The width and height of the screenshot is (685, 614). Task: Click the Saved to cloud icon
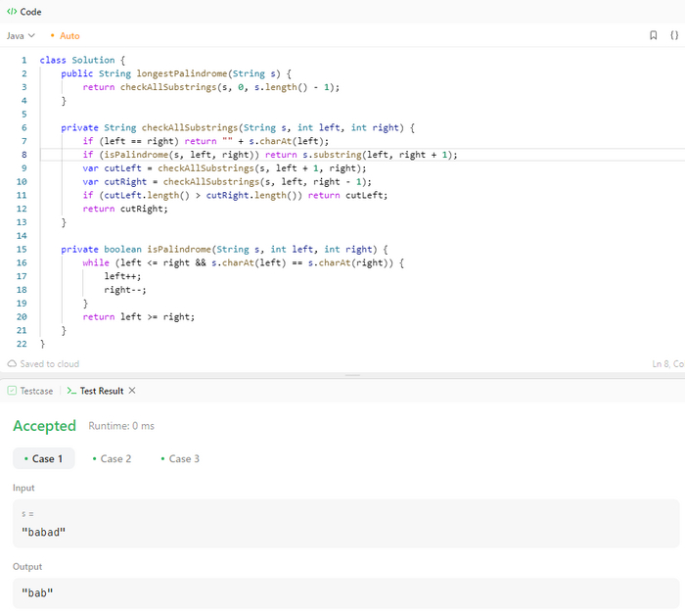tap(13, 363)
